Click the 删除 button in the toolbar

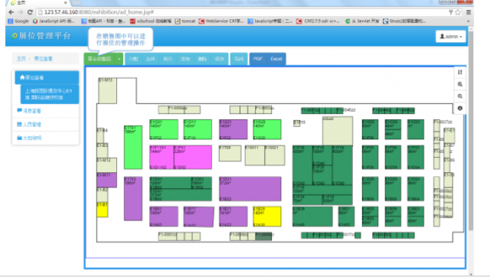tap(202, 59)
